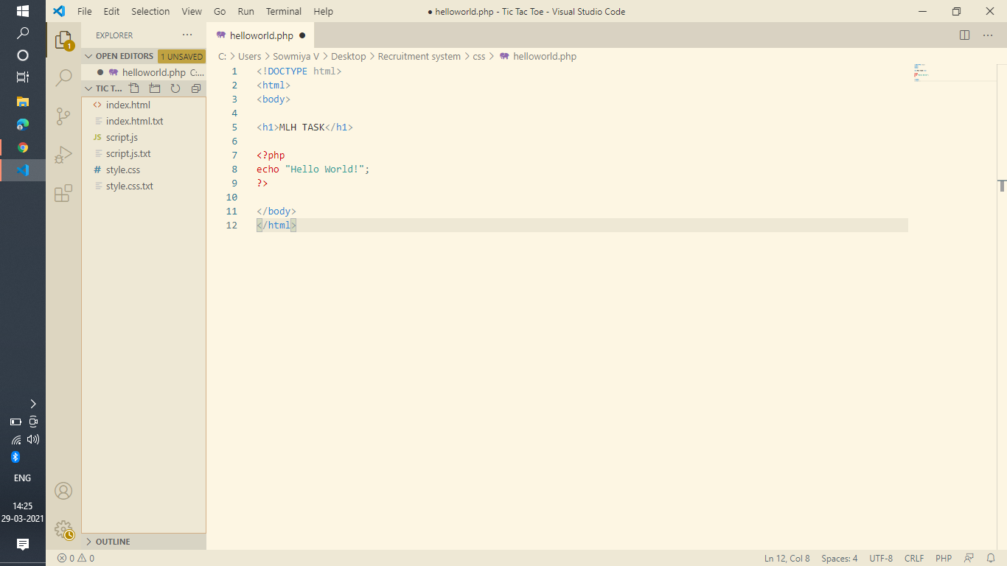Click the New Folder icon in explorer

coord(155,88)
